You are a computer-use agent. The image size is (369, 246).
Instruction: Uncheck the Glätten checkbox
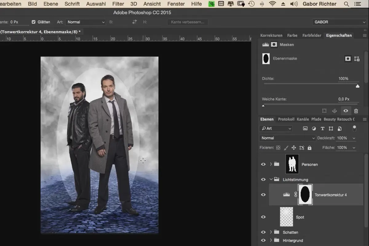pyautogui.click(x=34, y=22)
